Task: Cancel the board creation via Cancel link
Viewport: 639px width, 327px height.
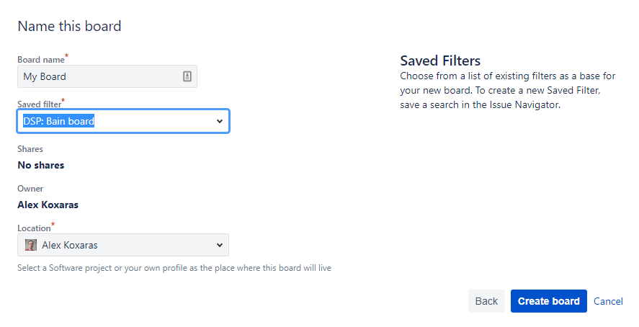Action: 608,301
